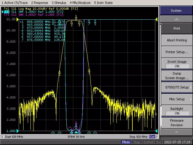
Task: Click the Start 830 MHz frequency field
Action: (14, 137)
